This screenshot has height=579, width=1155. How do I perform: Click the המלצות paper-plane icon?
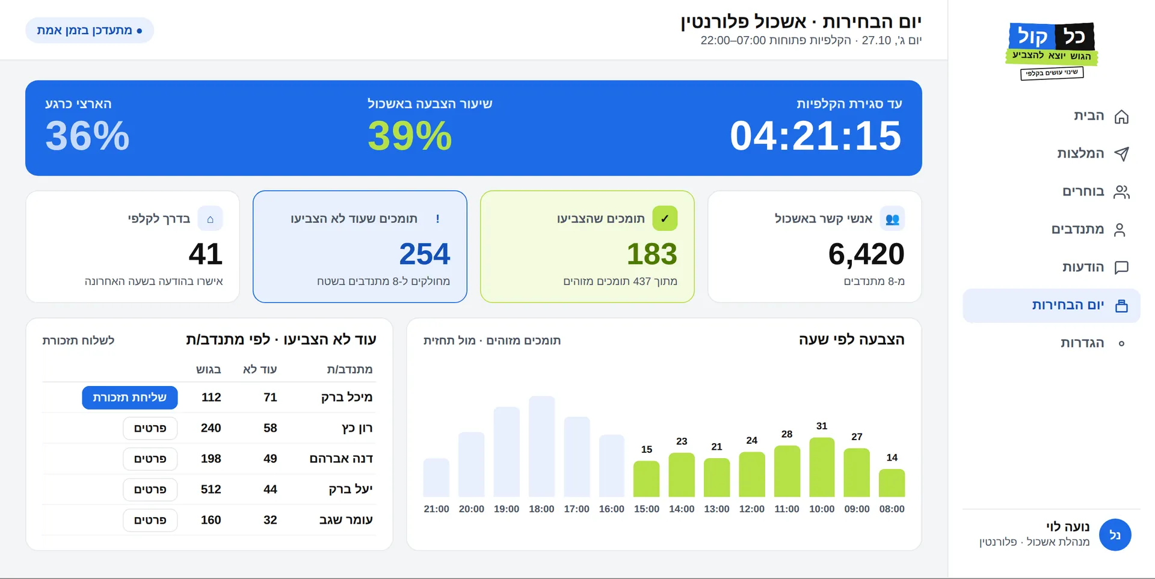click(x=1121, y=154)
